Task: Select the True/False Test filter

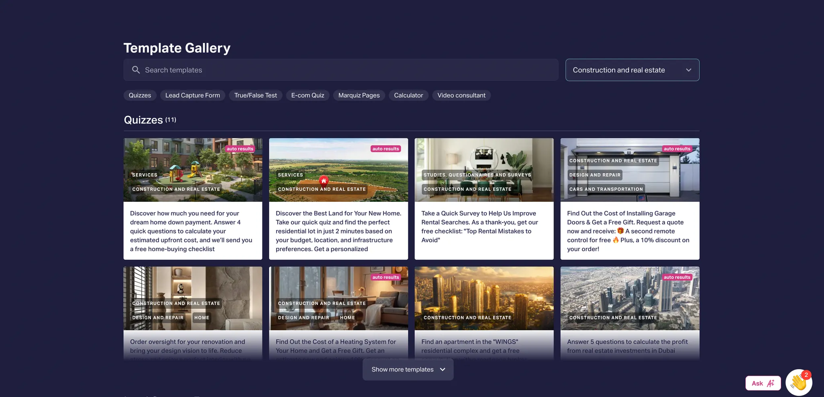Action: [255, 95]
